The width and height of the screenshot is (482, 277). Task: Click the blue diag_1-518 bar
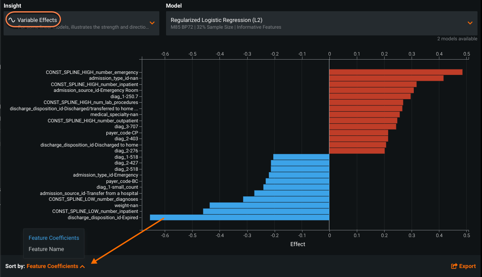(x=301, y=157)
